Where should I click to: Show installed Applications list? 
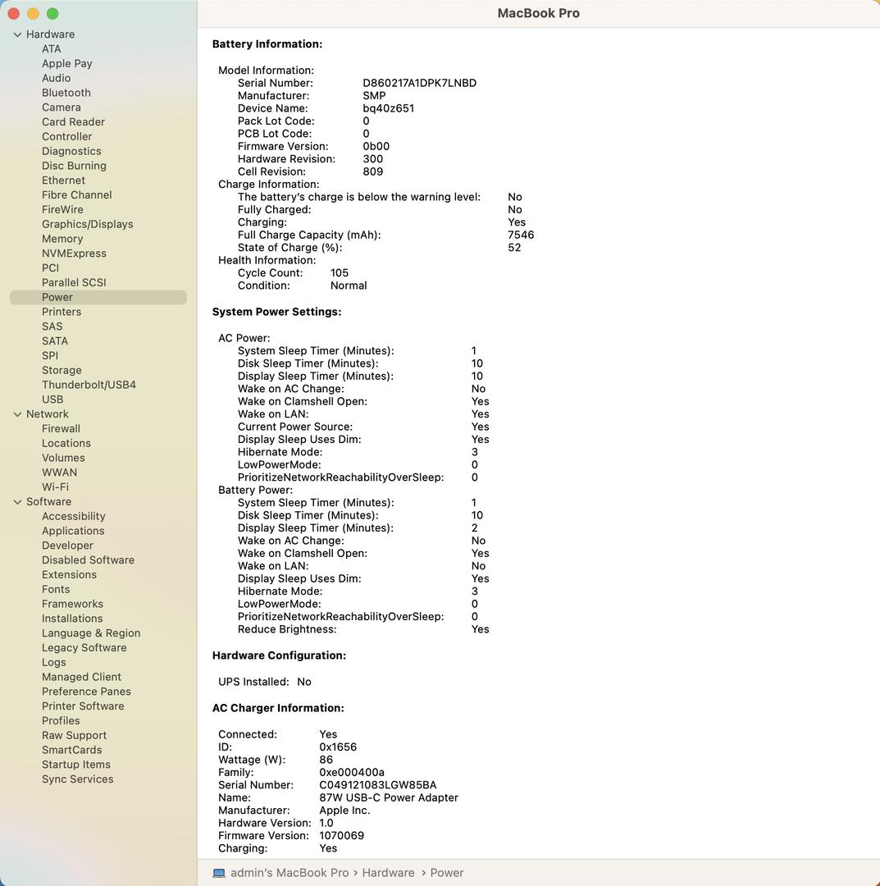[x=73, y=531]
